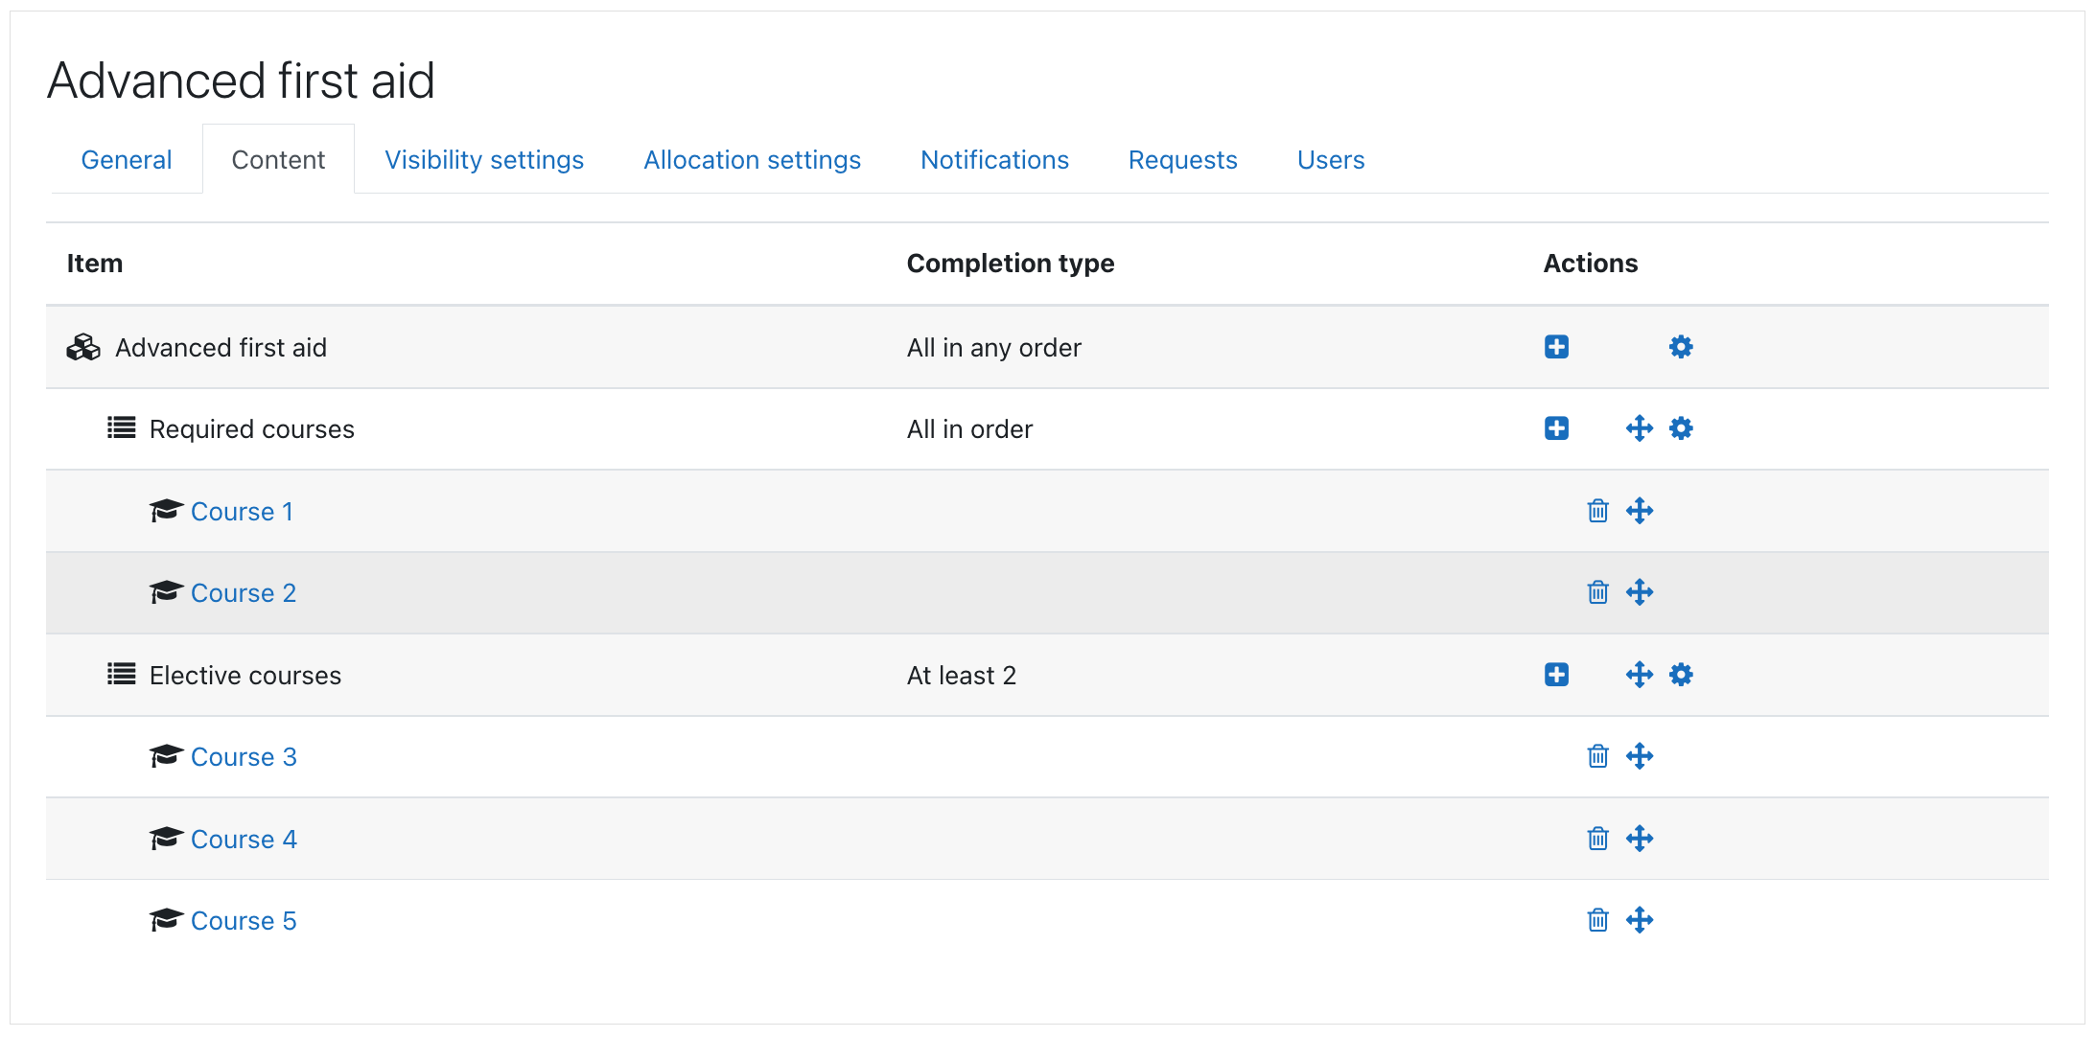
Task: Click move icon for Elective courses set
Action: tap(1639, 675)
